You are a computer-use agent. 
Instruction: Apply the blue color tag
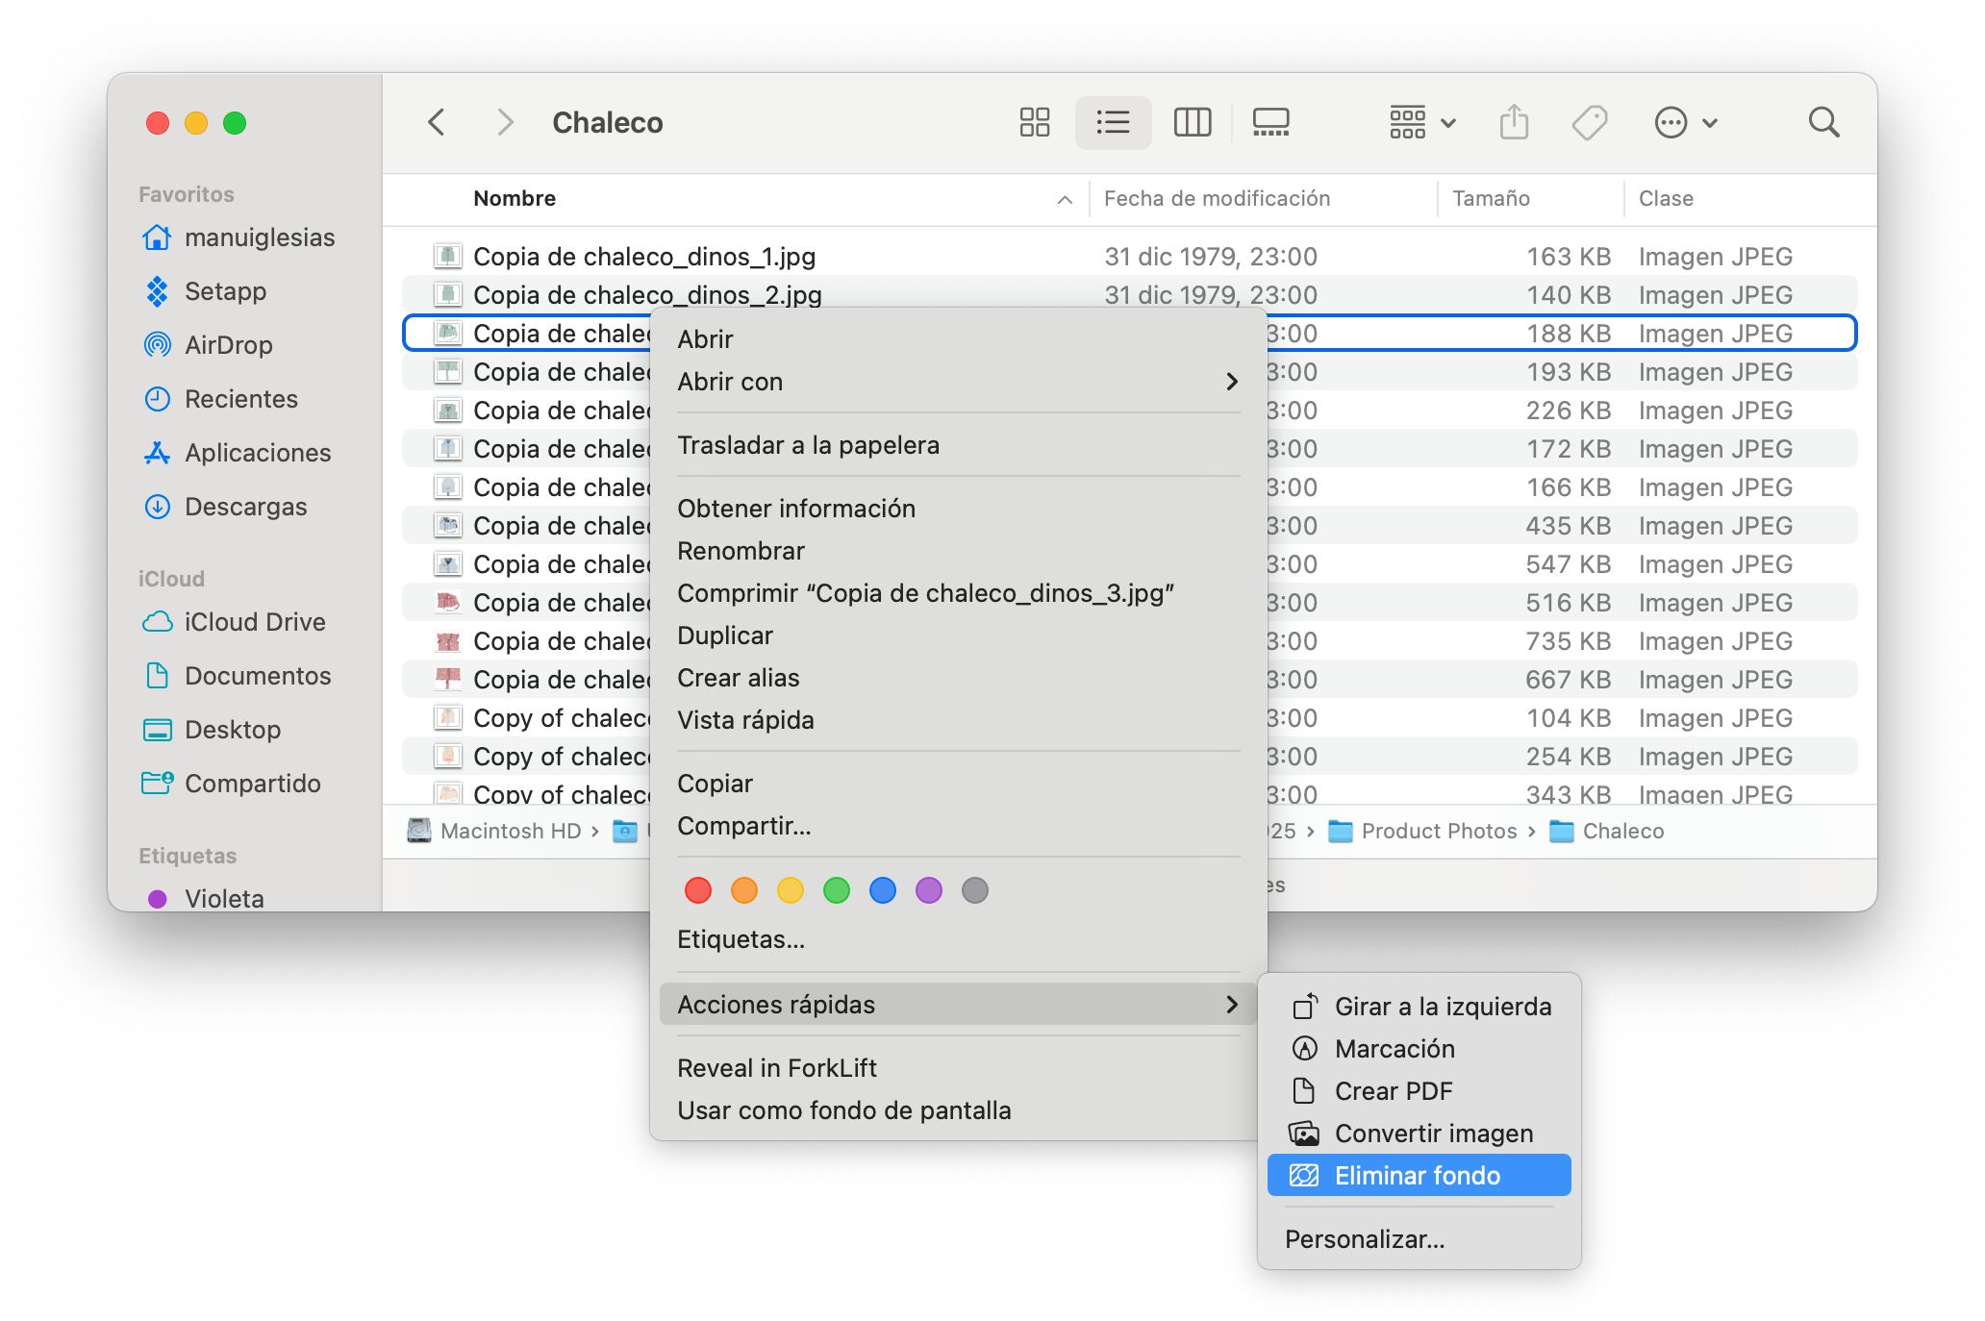[x=882, y=890]
